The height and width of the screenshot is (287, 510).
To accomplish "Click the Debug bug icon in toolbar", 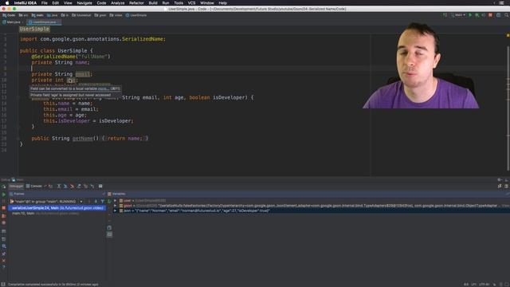I will pyautogui.click(x=477, y=15).
